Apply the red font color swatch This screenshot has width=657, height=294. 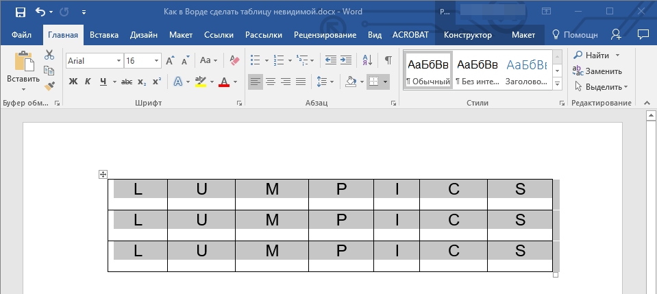223,82
